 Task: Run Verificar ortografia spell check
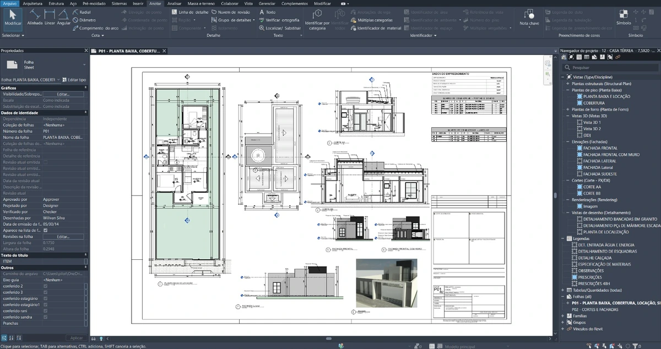click(x=279, y=20)
